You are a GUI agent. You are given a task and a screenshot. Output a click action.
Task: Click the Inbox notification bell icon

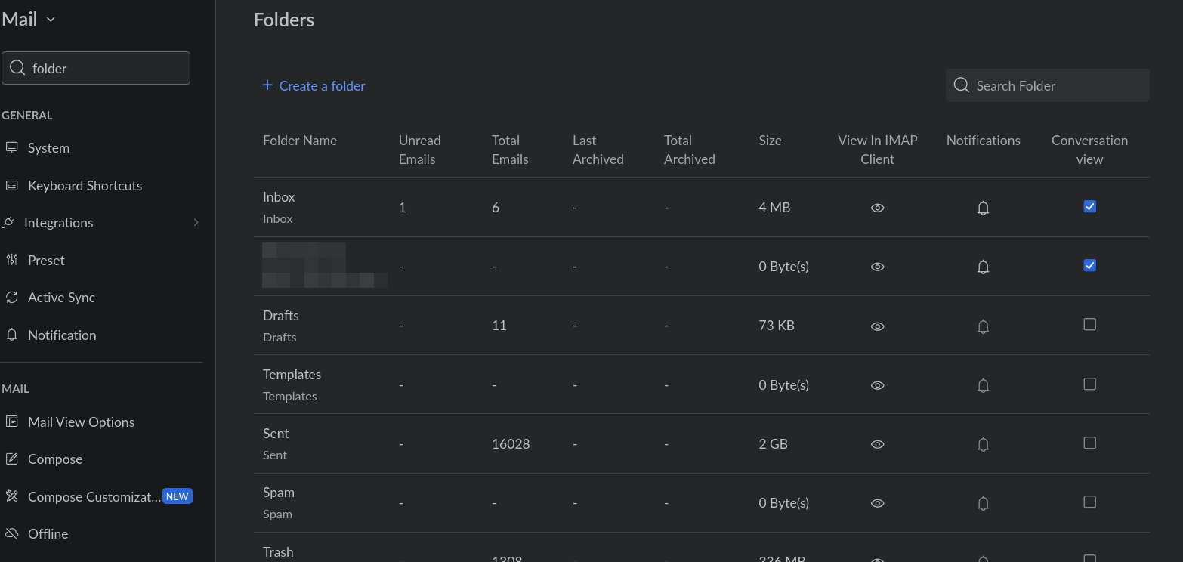[x=983, y=208]
